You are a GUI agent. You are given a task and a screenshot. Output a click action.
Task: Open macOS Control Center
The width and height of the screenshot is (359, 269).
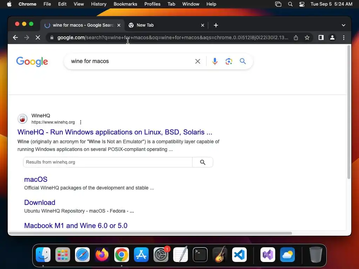(302, 4)
